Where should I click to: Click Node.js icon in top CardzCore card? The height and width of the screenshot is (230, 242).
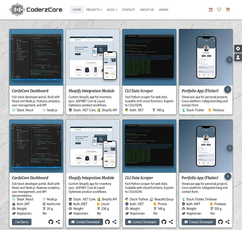pos(44,110)
